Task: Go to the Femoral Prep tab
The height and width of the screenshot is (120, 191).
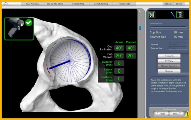Action: [78, 4]
